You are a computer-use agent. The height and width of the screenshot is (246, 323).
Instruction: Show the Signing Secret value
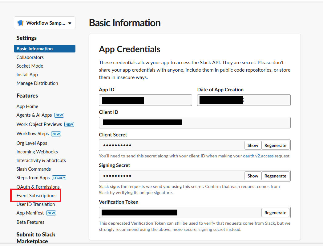click(253, 176)
